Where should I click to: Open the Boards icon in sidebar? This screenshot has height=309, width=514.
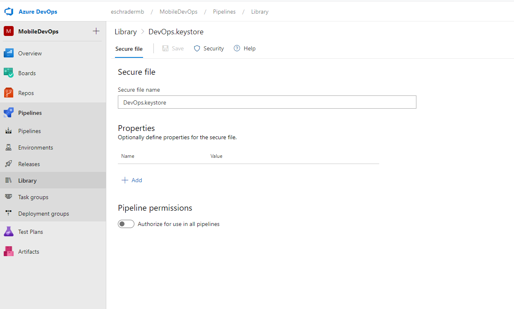pyautogui.click(x=9, y=73)
